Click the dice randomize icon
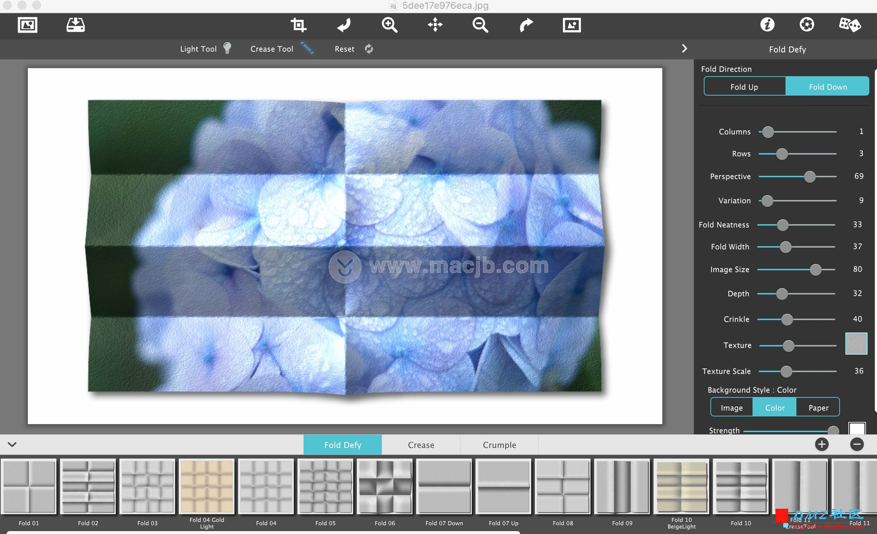 850,25
